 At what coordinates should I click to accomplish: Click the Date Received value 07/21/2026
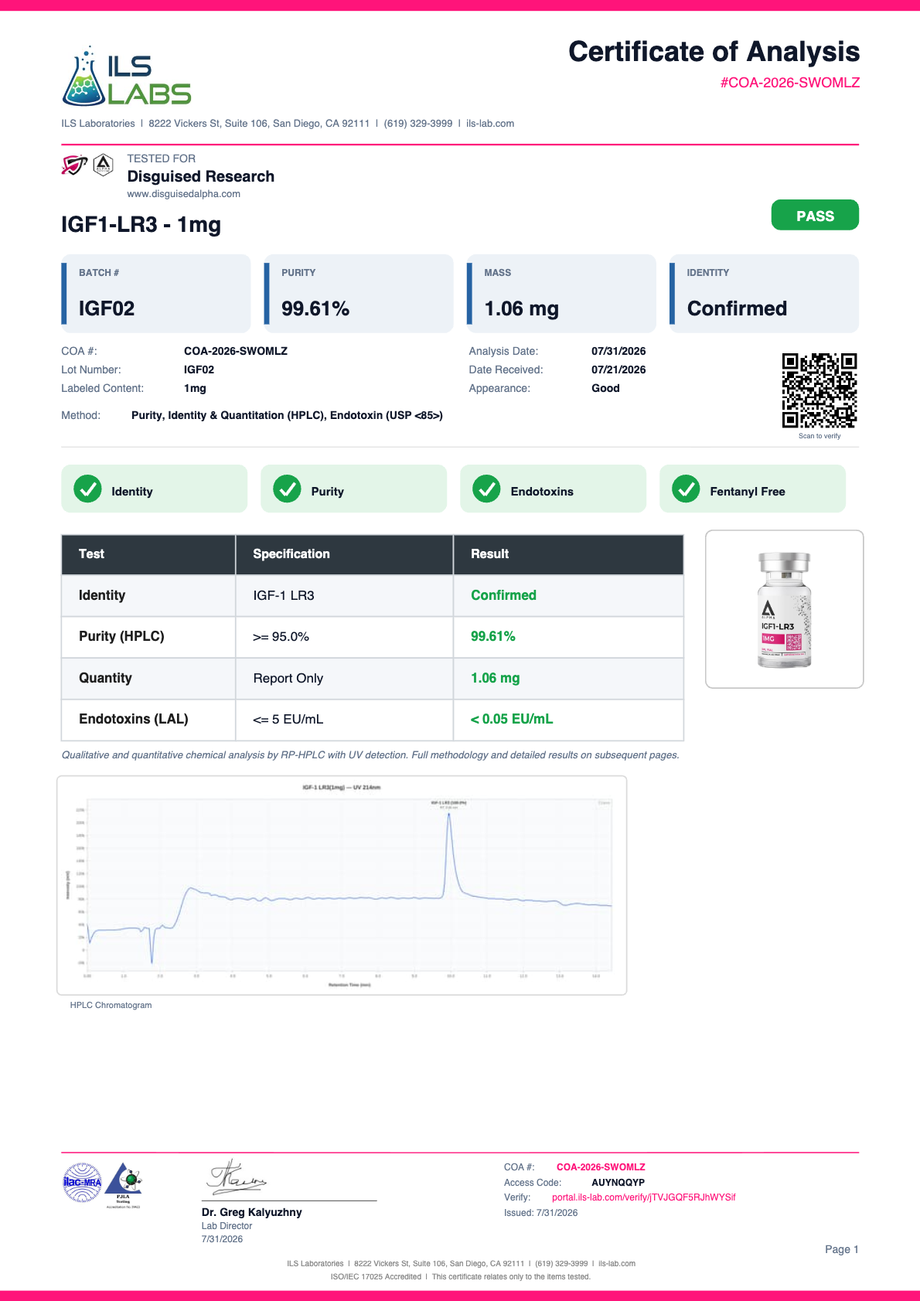(x=618, y=370)
